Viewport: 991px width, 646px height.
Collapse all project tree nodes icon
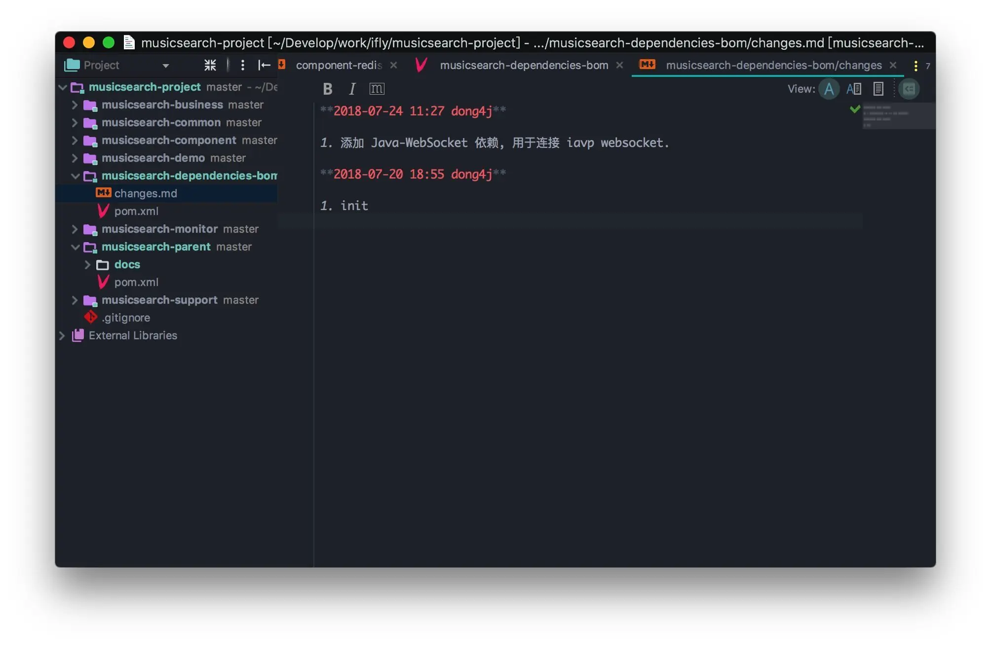[x=210, y=65]
